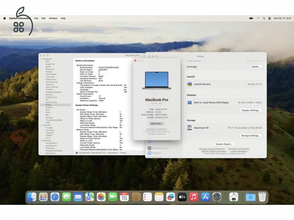Click battery status icon in menu bar
Screen dimensions: 294x220
251,18
